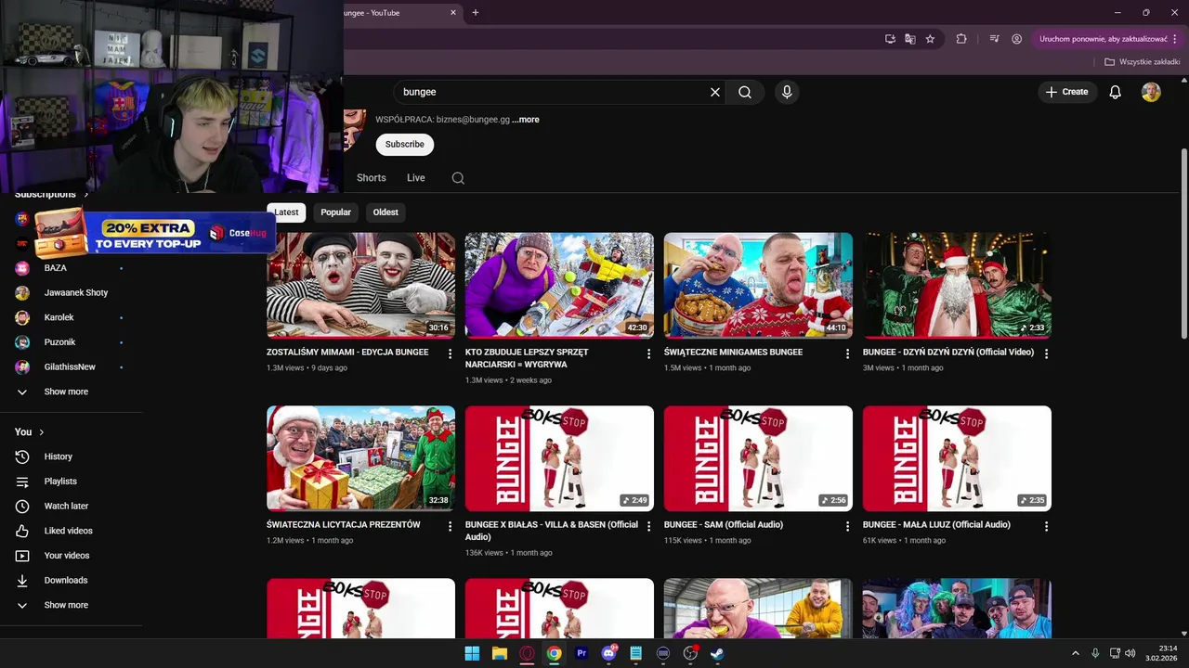Viewport: 1189px width, 668px height.
Task: Open YouTube notifications bell
Action: pyautogui.click(x=1116, y=92)
